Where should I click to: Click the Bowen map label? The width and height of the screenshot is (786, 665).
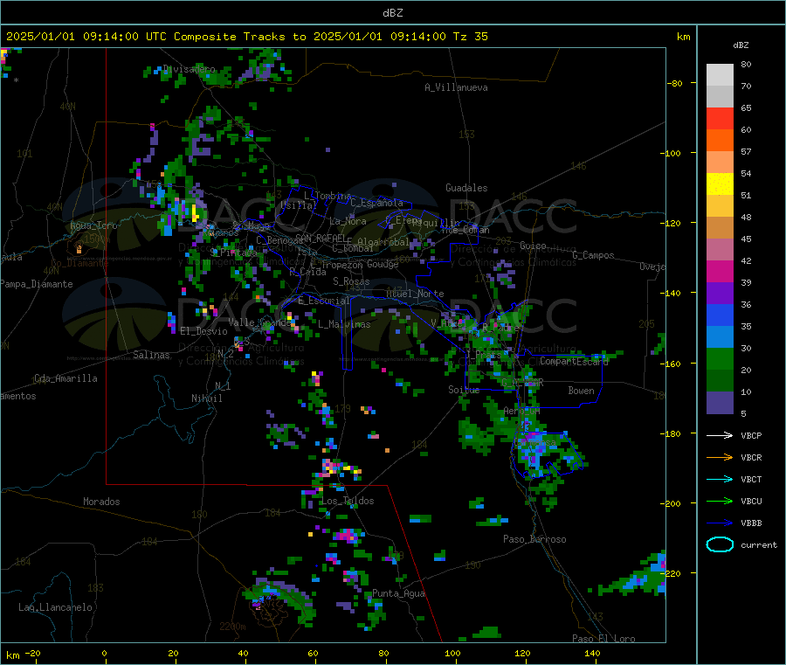point(581,390)
